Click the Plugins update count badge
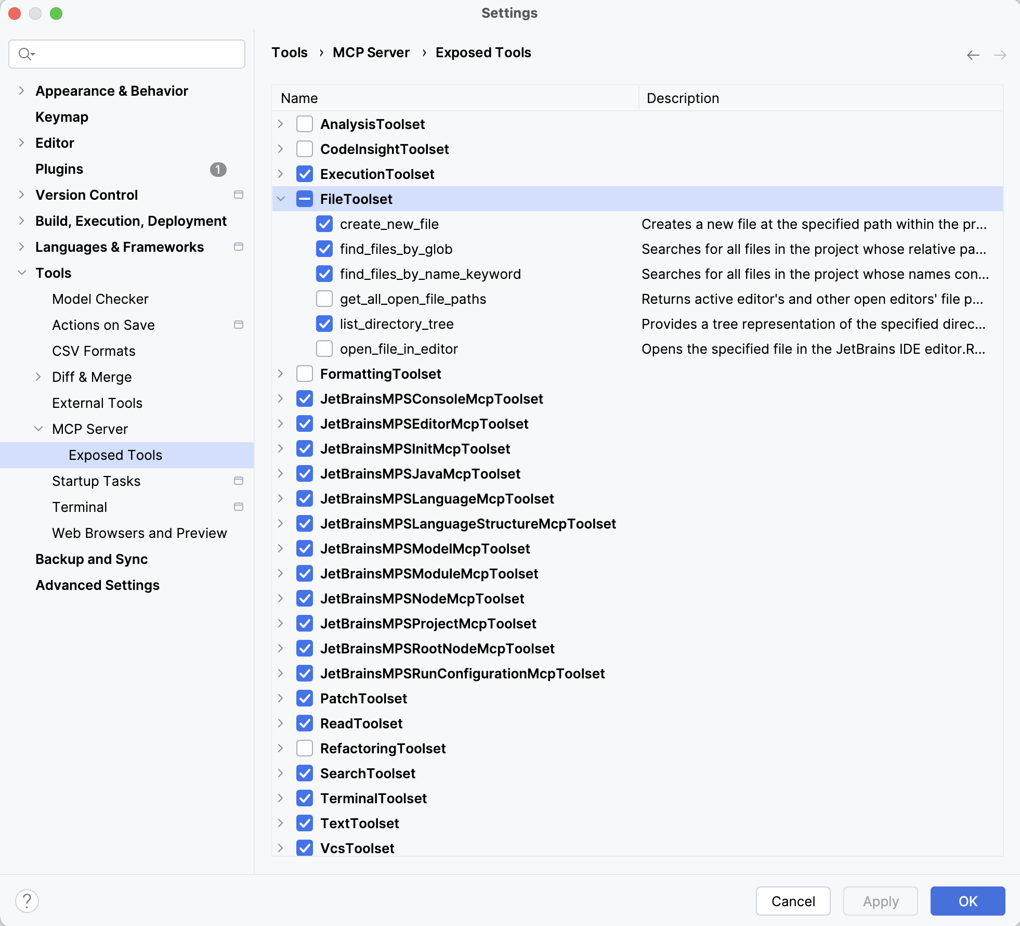Viewport: 1020px width, 926px height. point(218,170)
